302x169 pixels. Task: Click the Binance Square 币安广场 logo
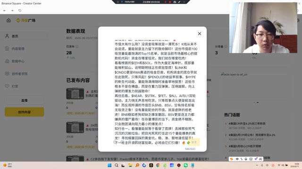26,20
